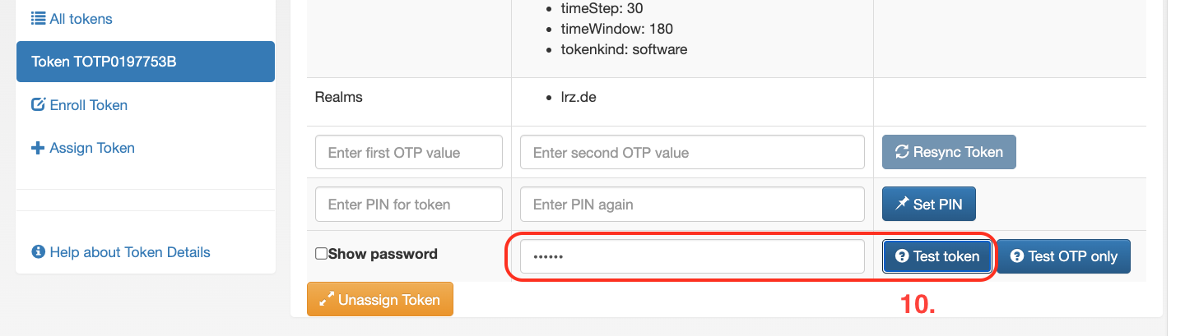Click the question icon on Test OTP only

pyautogui.click(x=1017, y=256)
